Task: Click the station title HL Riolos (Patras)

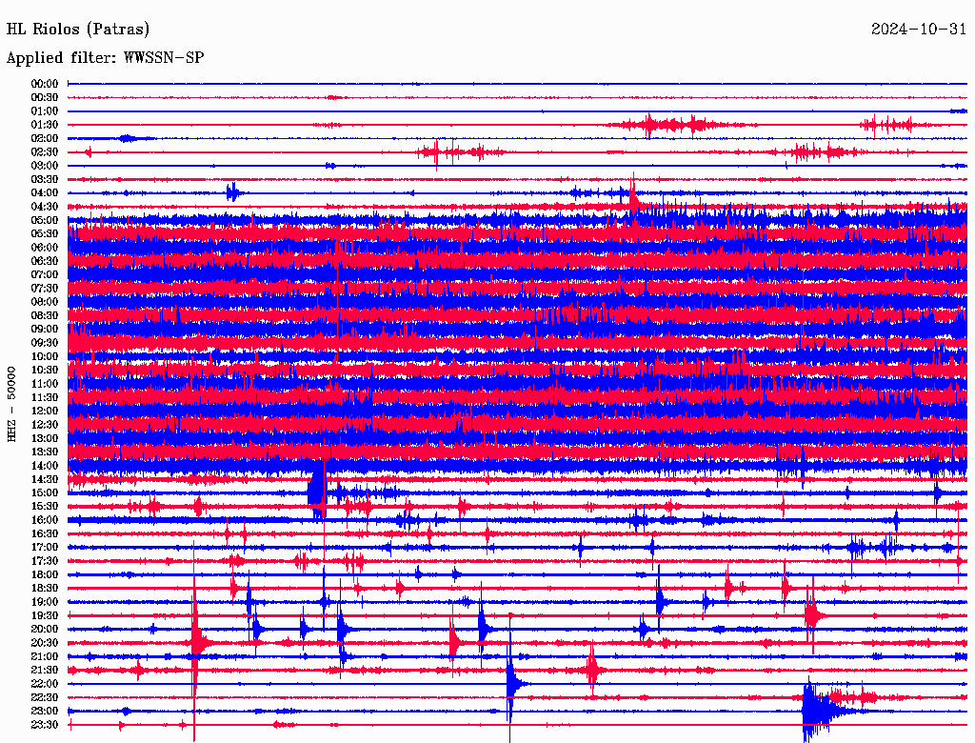Action: [78, 30]
